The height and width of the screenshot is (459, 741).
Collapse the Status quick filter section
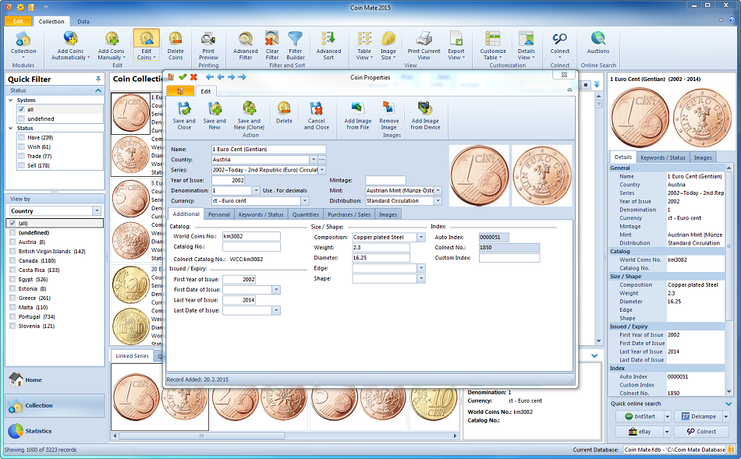(97, 90)
